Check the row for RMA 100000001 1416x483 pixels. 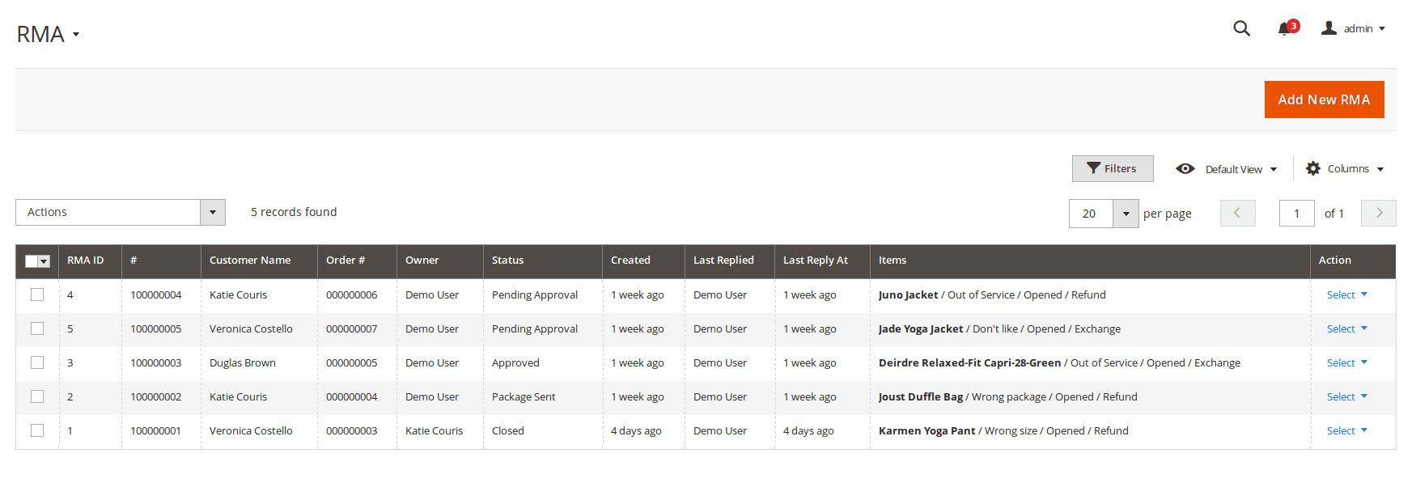[x=37, y=430]
